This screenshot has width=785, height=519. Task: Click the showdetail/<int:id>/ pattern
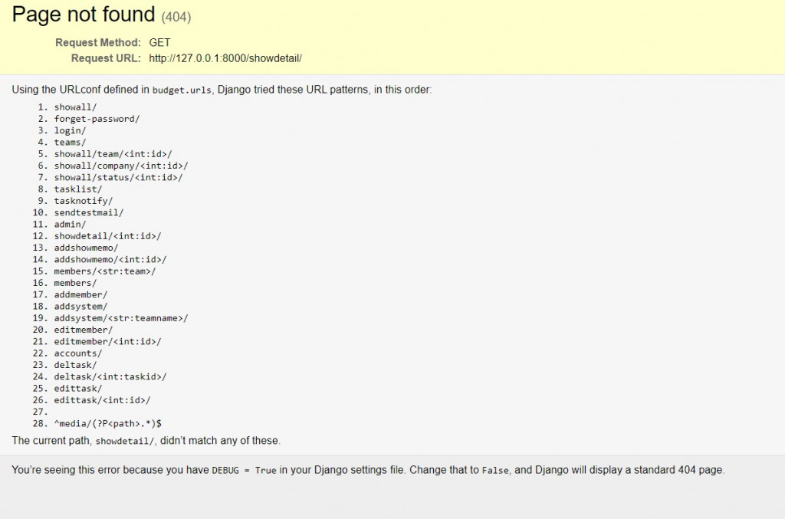[107, 236]
